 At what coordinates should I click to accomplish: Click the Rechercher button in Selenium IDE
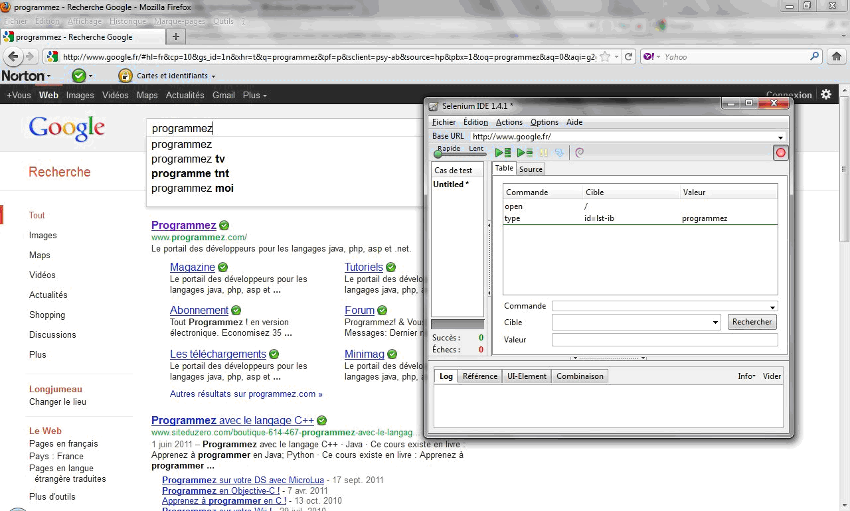[x=752, y=322]
